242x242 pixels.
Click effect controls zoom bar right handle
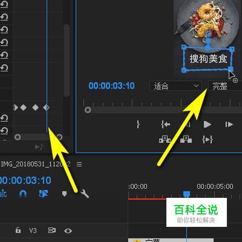pyautogui.click(x=59, y=137)
